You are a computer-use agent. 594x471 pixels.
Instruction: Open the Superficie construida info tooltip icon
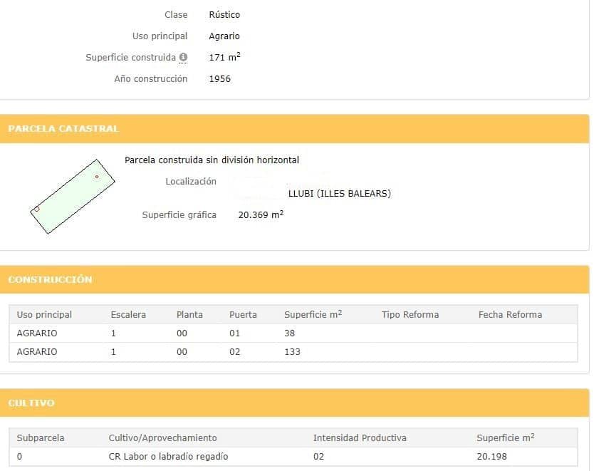184,56
